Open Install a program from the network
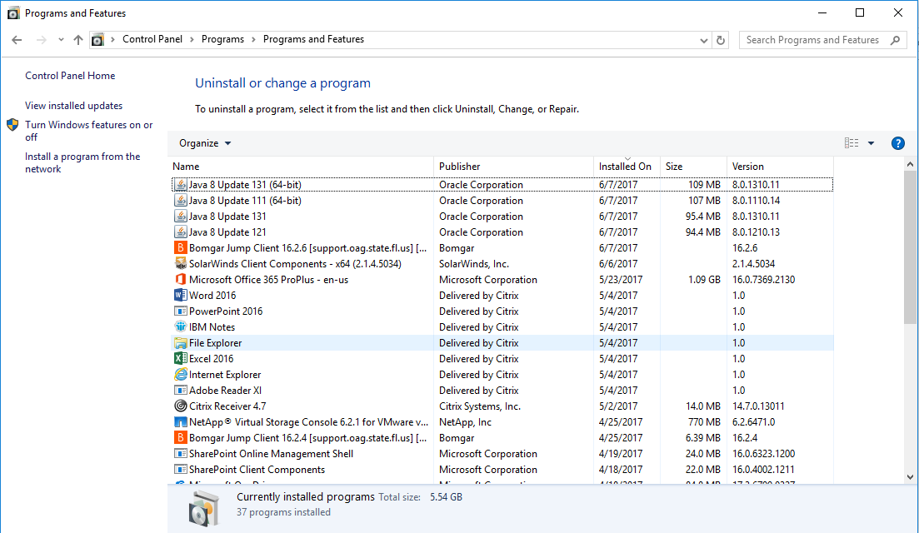 click(82, 163)
